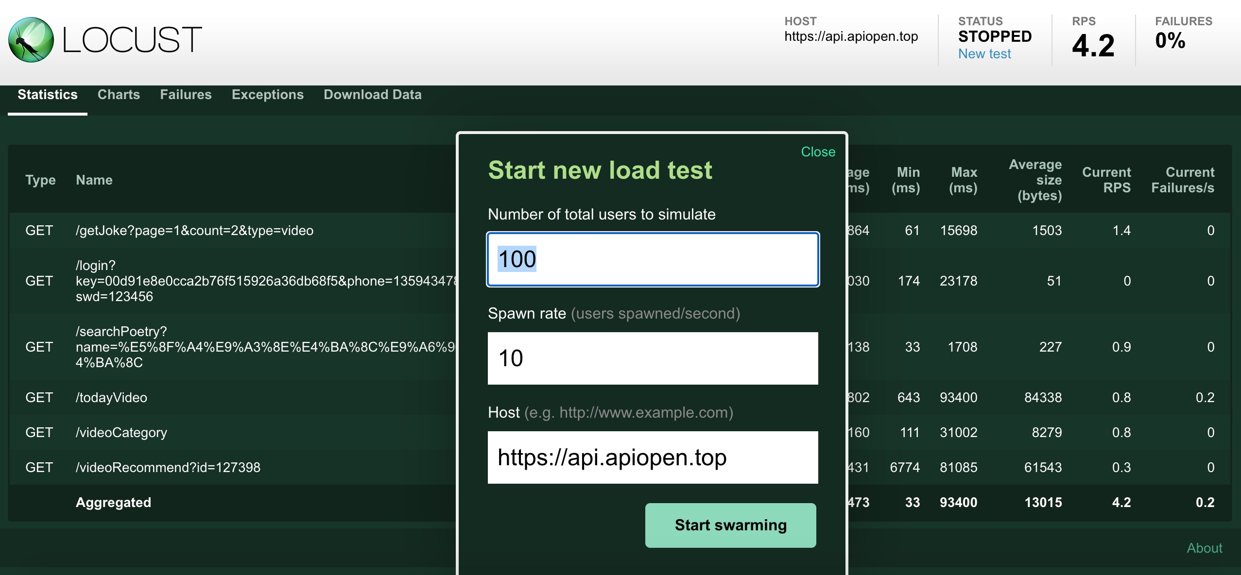Viewport: 1241px width, 575px height.
Task: Open the Download Data tab
Action: [373, 95]
